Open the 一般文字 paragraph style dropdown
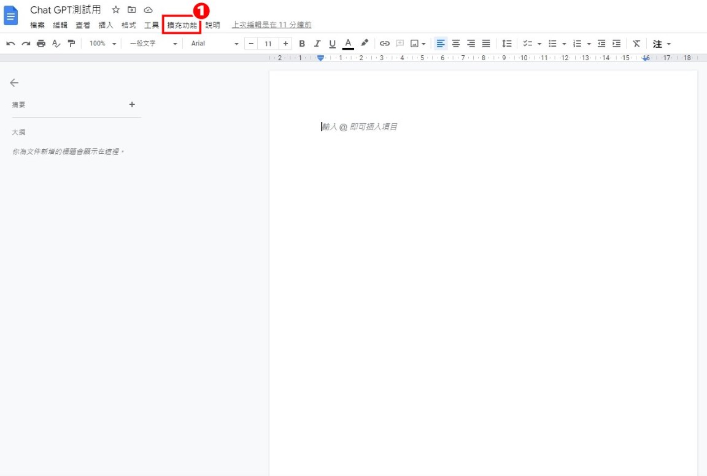 [x=153, y=44]
